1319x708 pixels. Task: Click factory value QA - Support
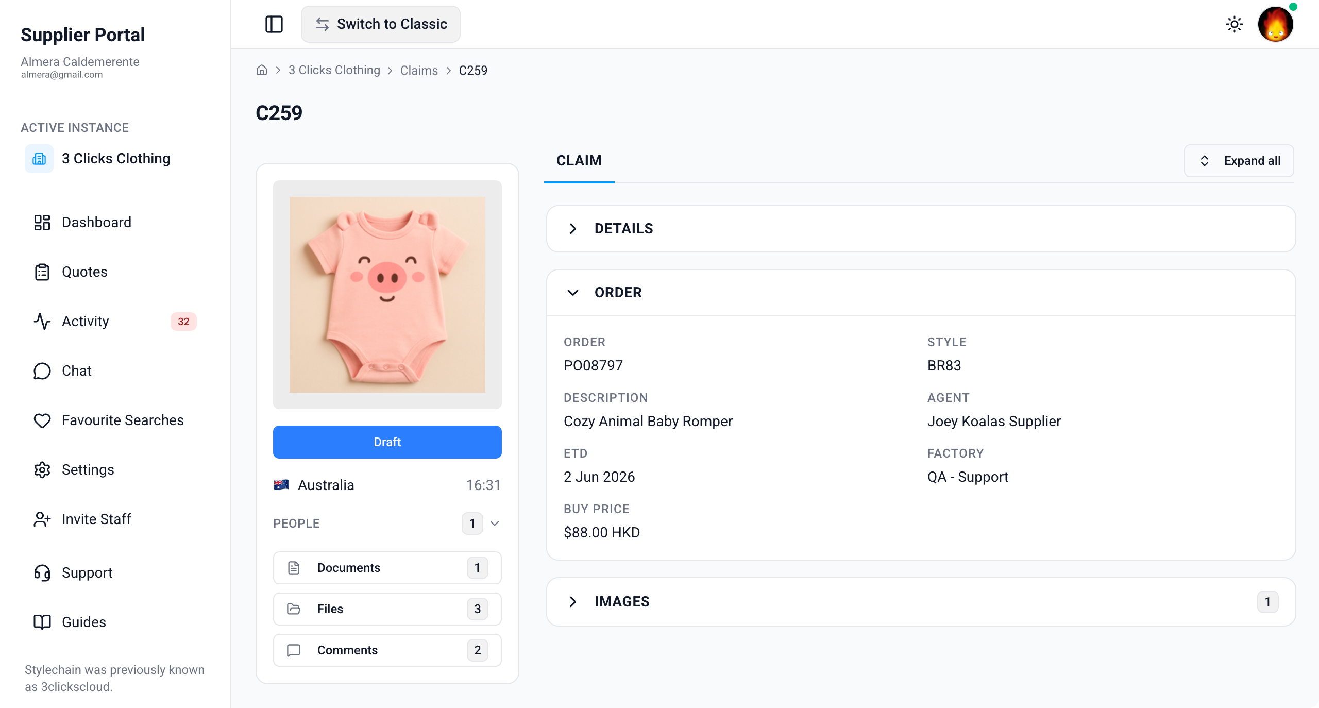click(x=968, y=477)
